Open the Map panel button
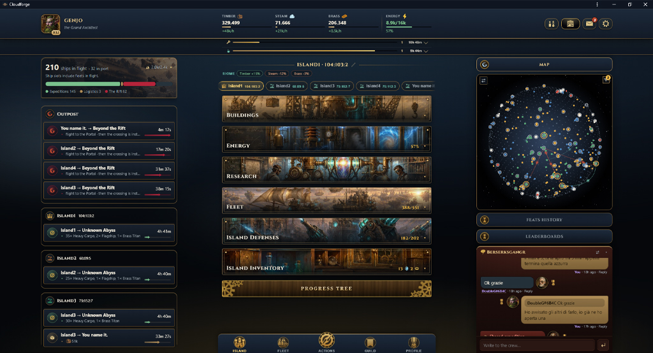Viewport: 653px width, 353px height. [x=545, y=64]
